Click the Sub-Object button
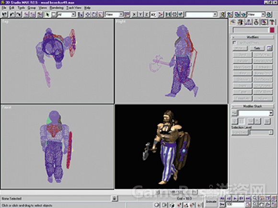278x208 pixels. click(x=240, y=132)
